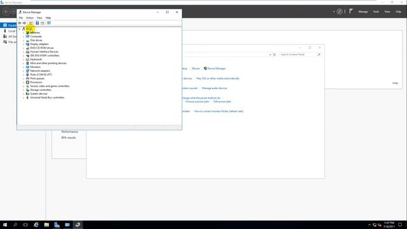
Task: Click the System devices category icon
Action: pos(27,94)
